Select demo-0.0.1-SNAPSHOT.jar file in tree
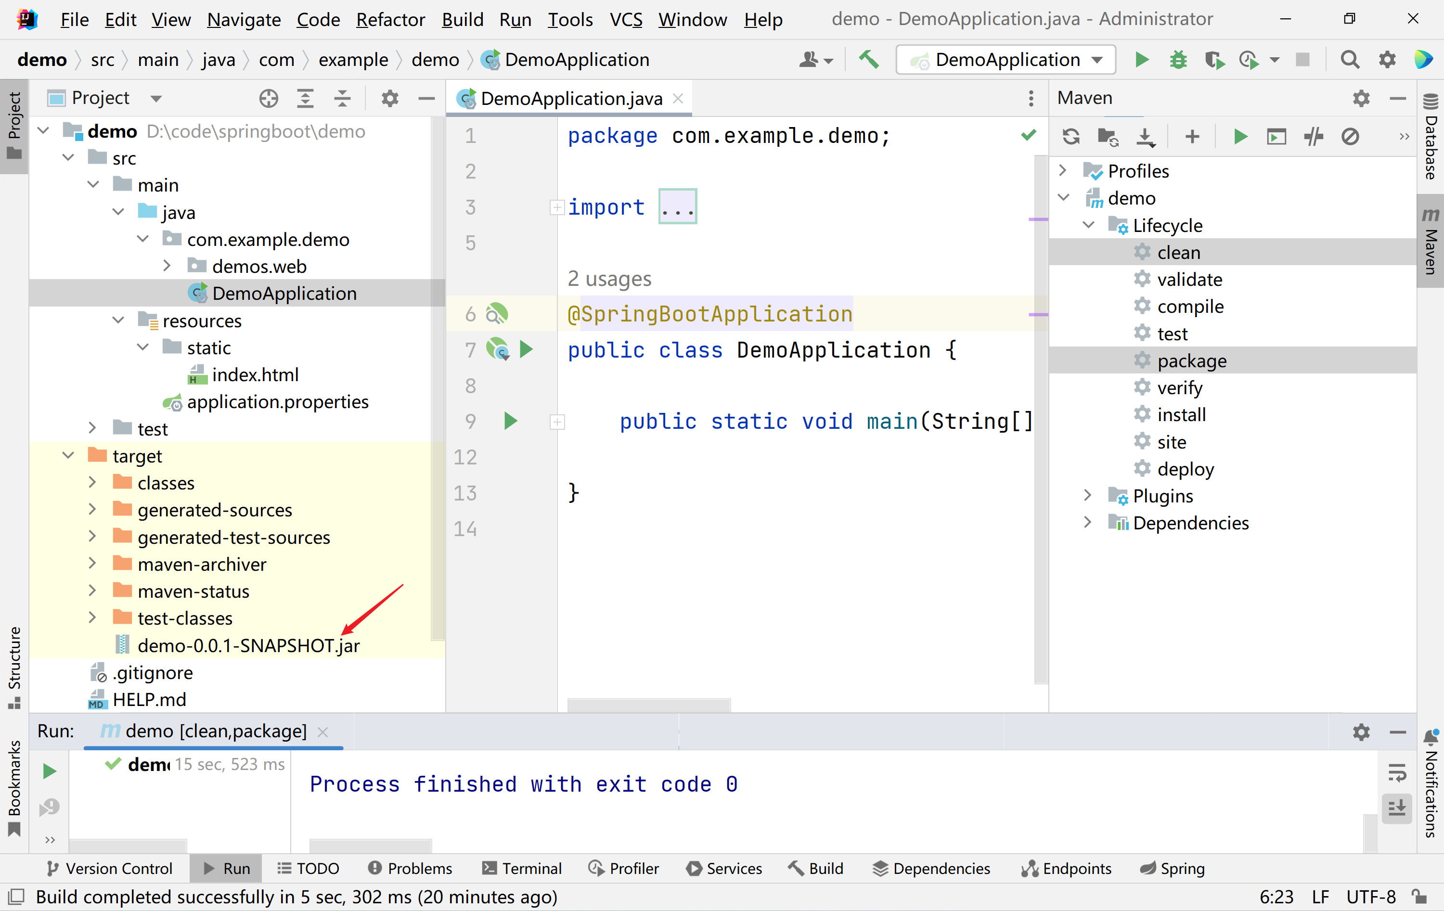1444x911 pixels. (x=248, y=645)
